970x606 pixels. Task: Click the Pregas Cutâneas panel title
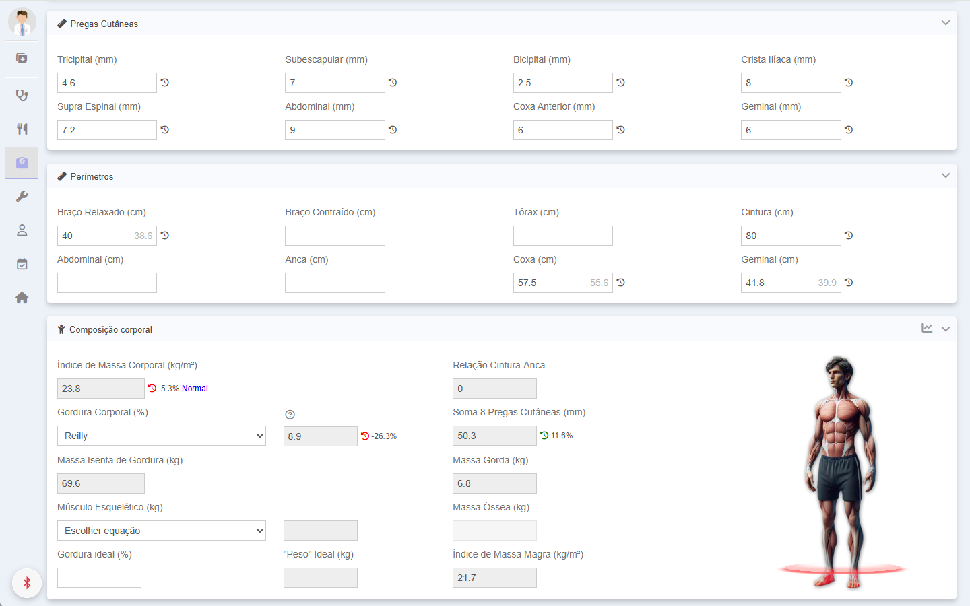(104, 24)
